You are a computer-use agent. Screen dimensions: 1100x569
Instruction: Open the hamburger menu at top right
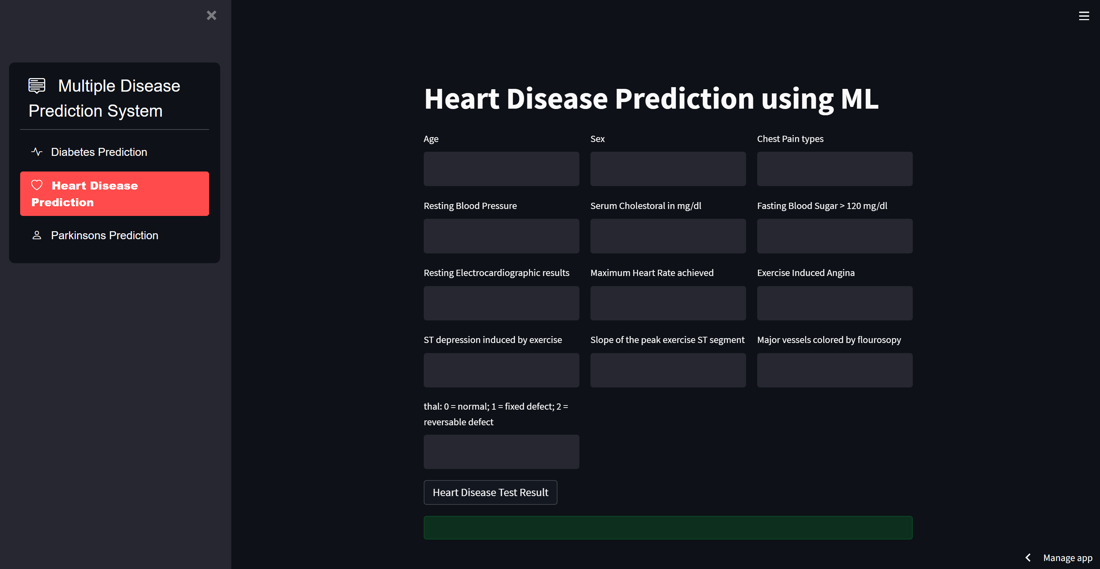coord(1084,16)
